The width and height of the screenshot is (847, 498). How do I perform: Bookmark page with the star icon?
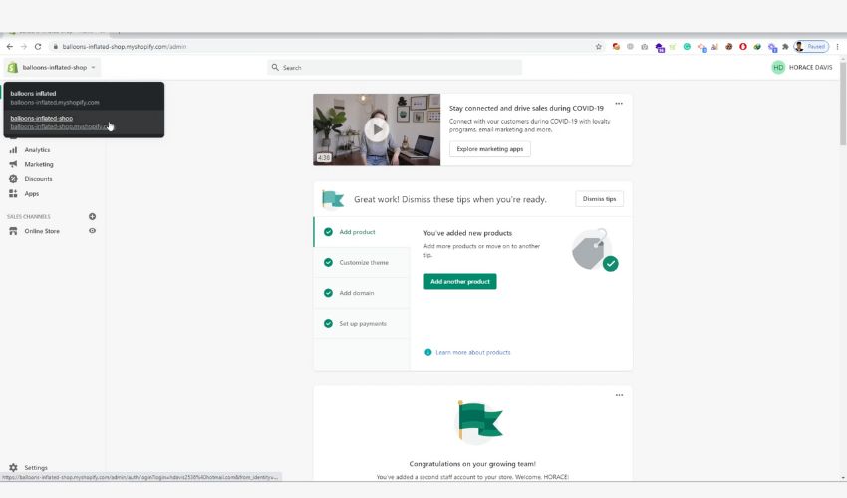pyautogui.click(x=598, y=46)
